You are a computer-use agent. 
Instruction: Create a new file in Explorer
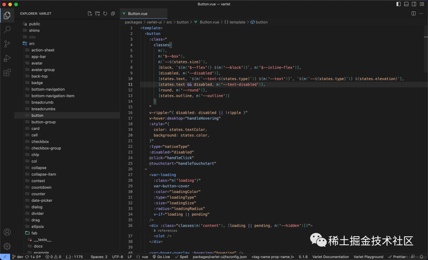point(90,13)
